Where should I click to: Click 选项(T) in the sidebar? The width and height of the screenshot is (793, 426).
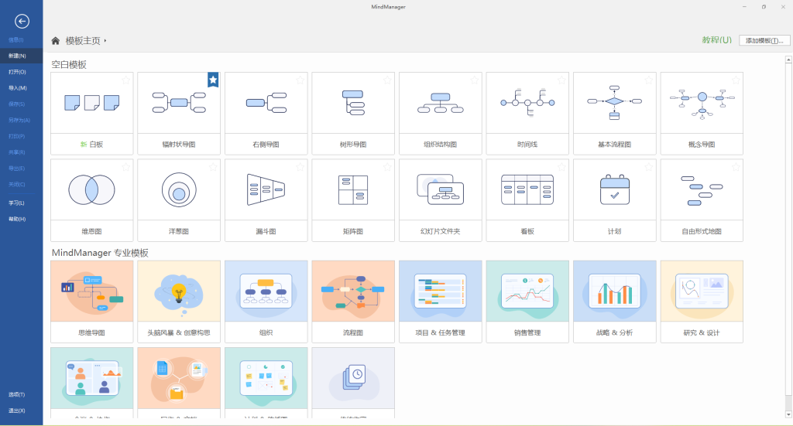tap(17, 394)
